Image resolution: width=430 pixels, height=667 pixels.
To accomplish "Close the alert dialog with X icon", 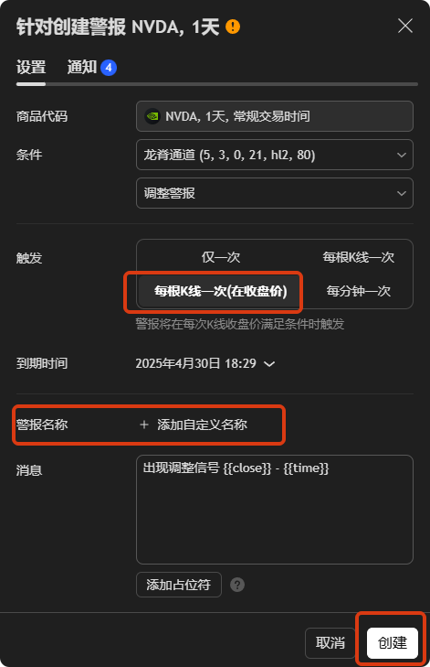I will [405, 26].
